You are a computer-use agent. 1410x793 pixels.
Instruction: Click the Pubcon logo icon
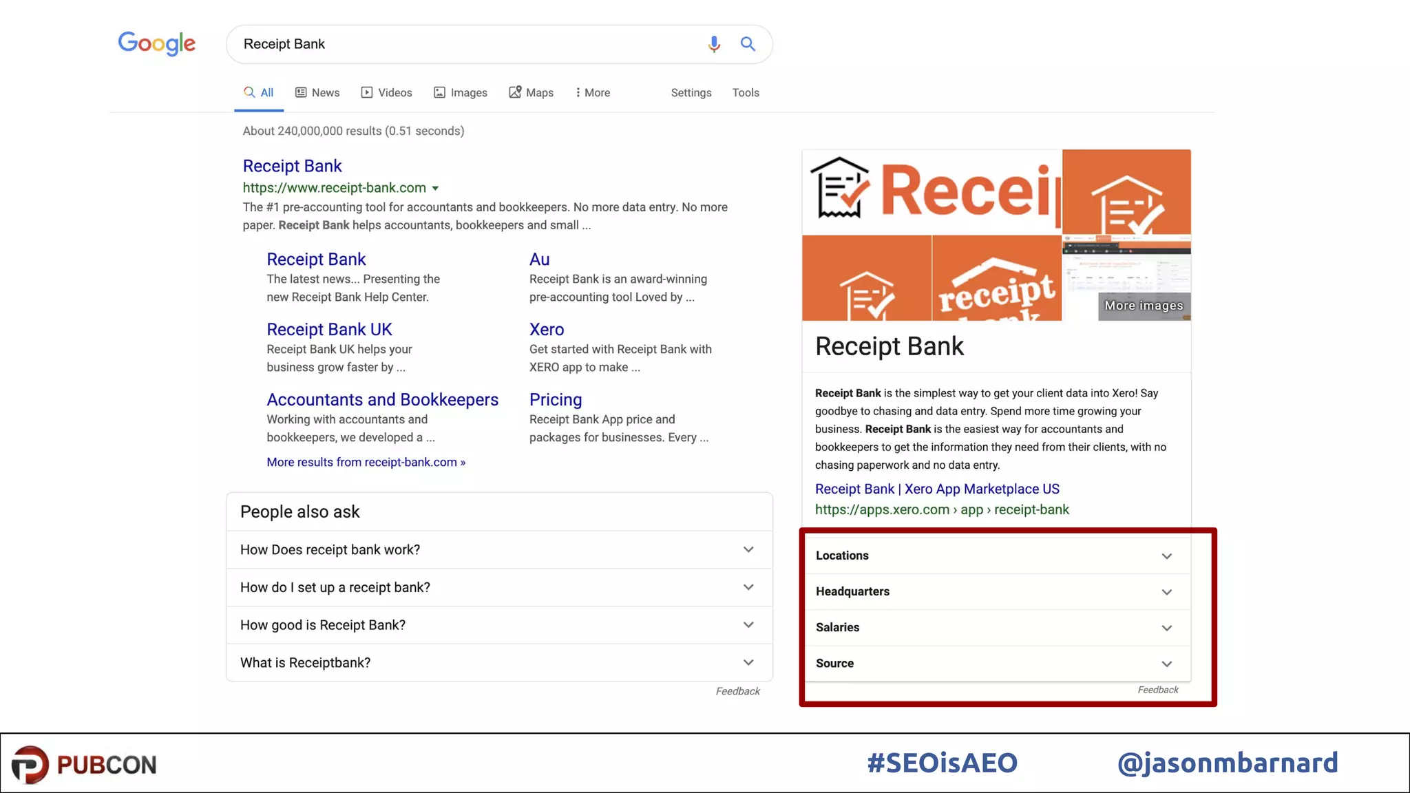pyautogui.click(x=30, y=764)
